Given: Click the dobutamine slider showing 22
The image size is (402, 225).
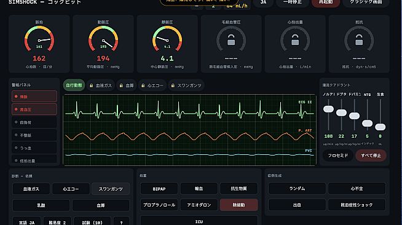Looking at the screenshot, I should tap(341, 112).
